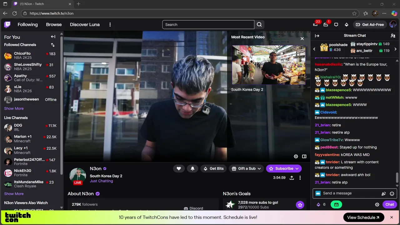The width and height of the screenshot is (400, 225).
Task: Open the green channel points reward button
Action: pos(336,204)
